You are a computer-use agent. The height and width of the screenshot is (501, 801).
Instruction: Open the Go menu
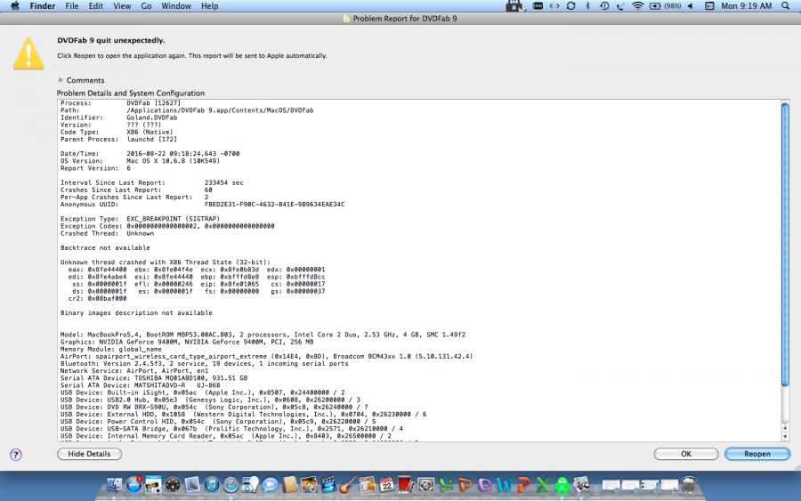click(x=146, y=6)
